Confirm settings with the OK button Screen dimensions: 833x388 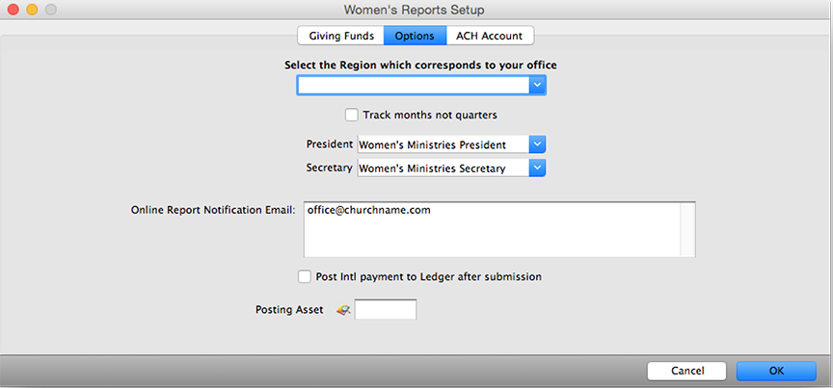tap(776, 371)
